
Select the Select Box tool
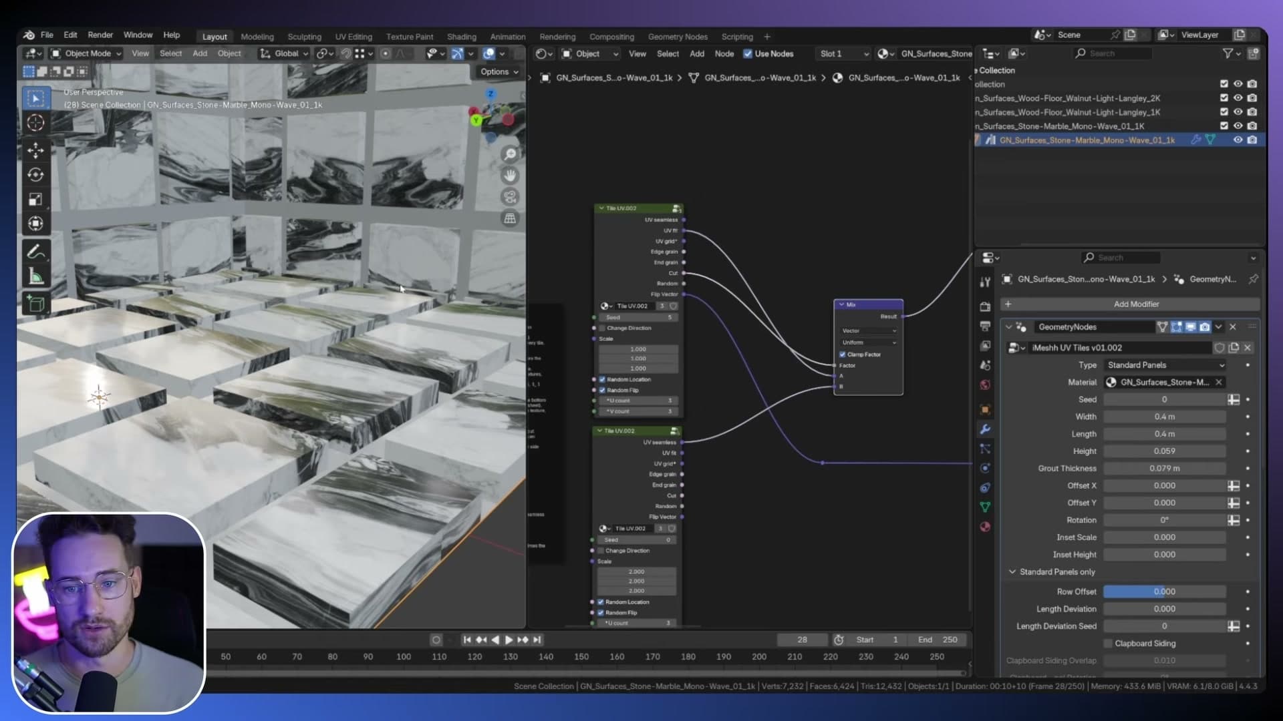[x=35, y=99]
